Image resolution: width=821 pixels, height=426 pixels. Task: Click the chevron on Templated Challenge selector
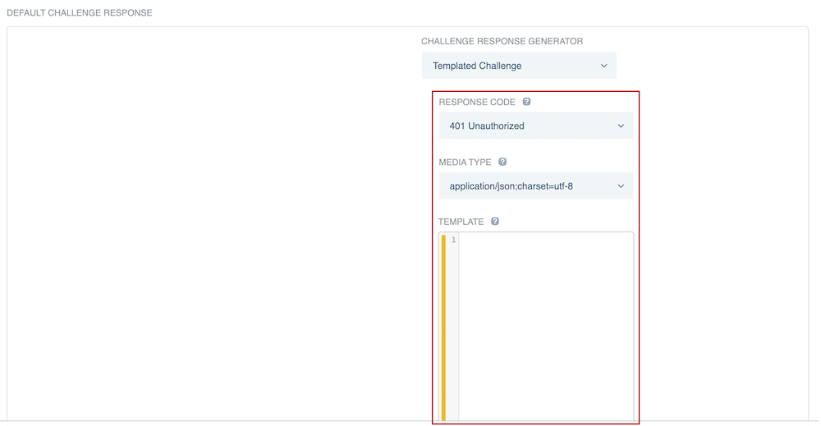coord(604,66)
